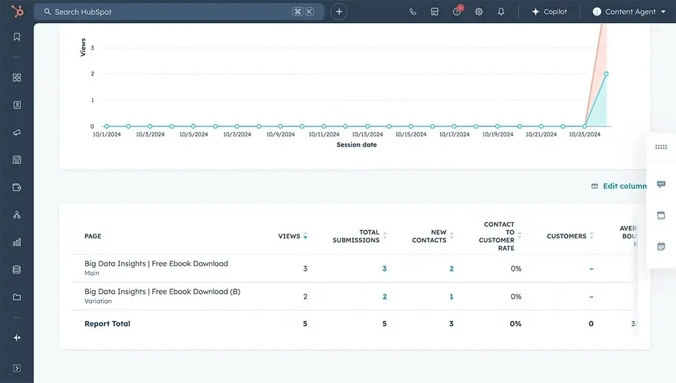Open the dotted grip icon in right panel

click(x=661, y=147)
